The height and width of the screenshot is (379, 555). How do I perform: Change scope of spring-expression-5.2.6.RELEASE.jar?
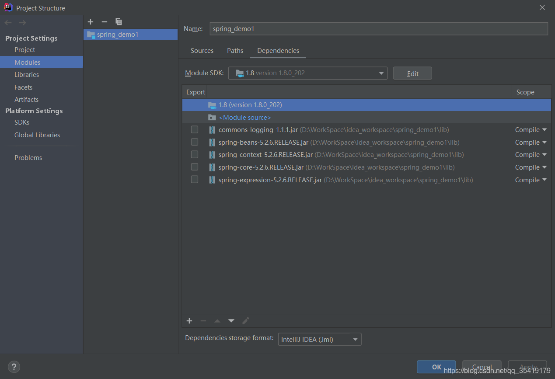click(x=531, y=180)
